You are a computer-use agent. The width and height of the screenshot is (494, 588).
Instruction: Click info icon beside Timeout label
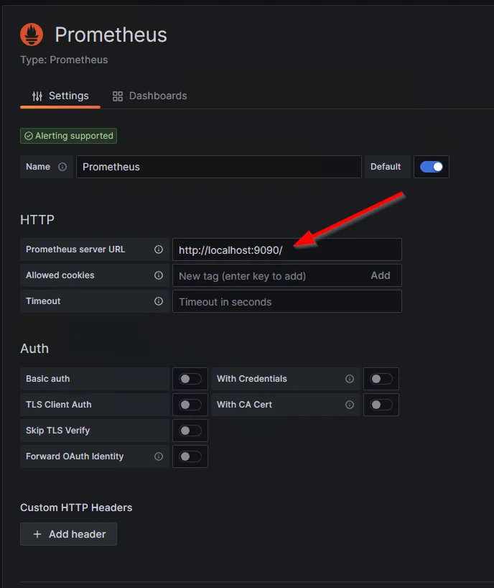(159, 301)
